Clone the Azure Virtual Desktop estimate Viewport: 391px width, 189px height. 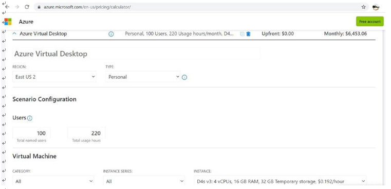[242, 34]
